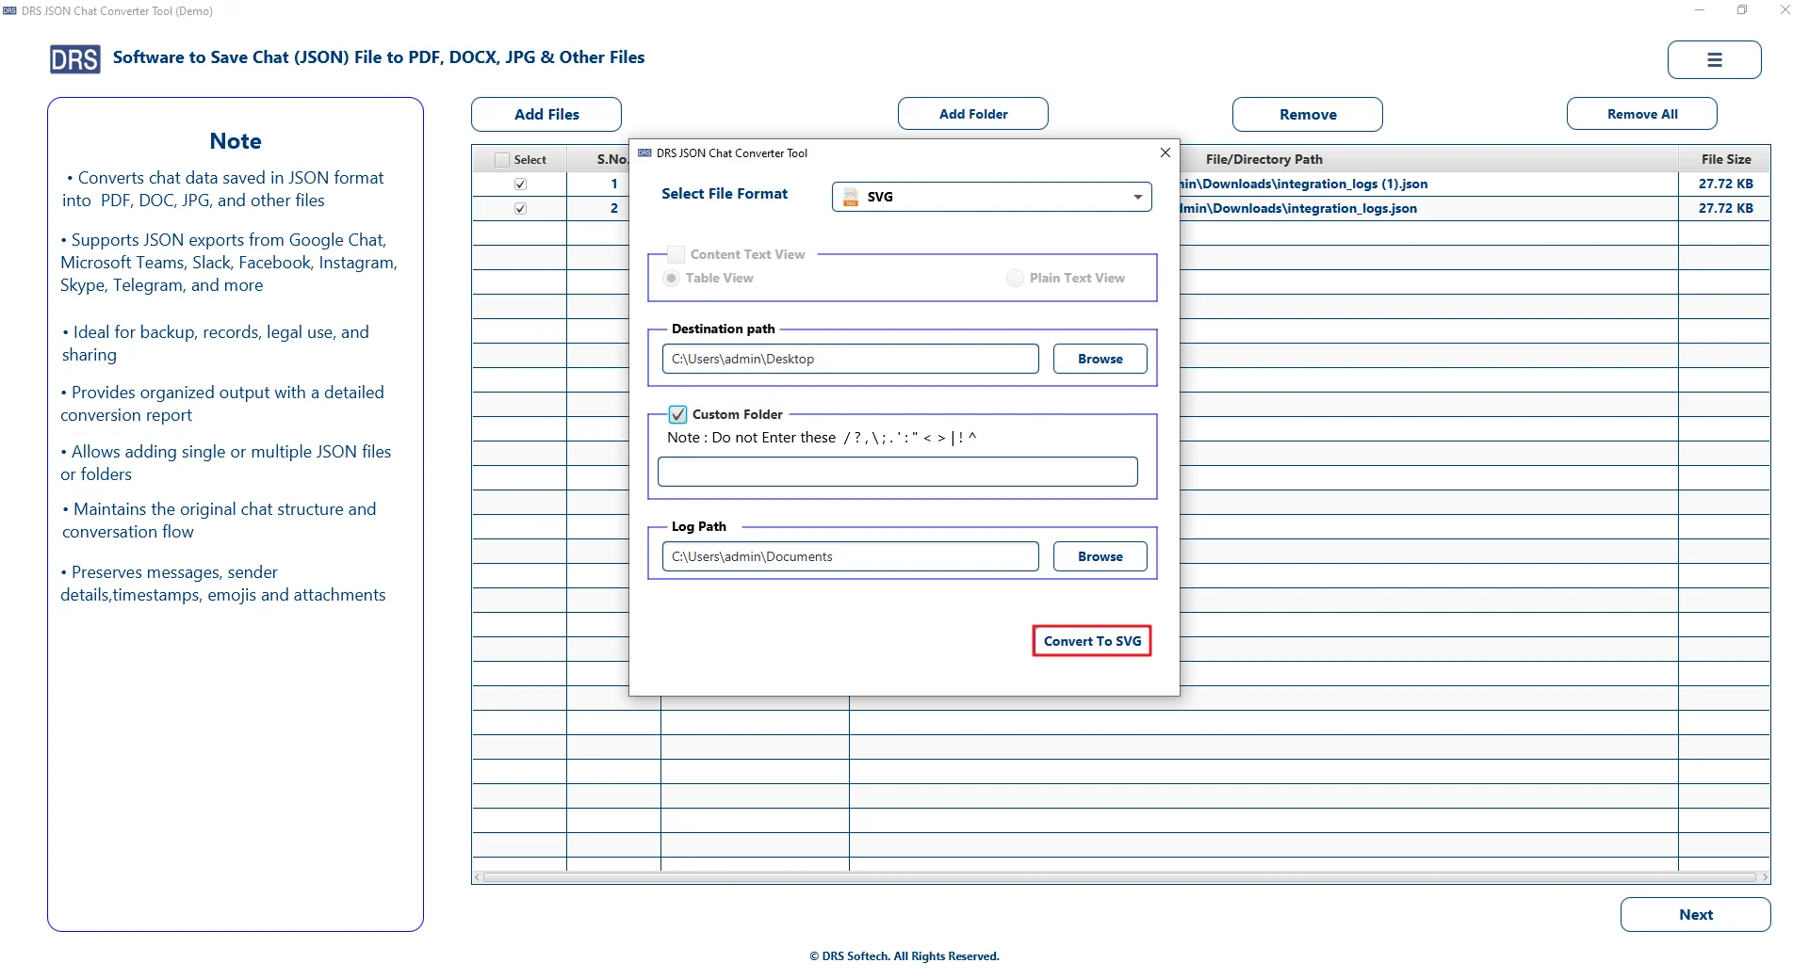Enable the Content Text View checkbox
The image size is (1809, 979).
[x=676, y=254]
